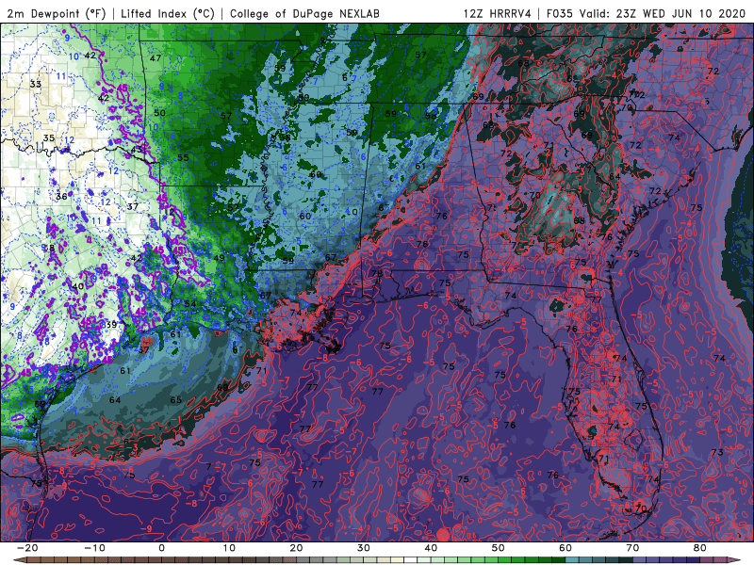754x565 pixels.
Task: Click the 60 label on the color scale
Action: pos(565,548)
